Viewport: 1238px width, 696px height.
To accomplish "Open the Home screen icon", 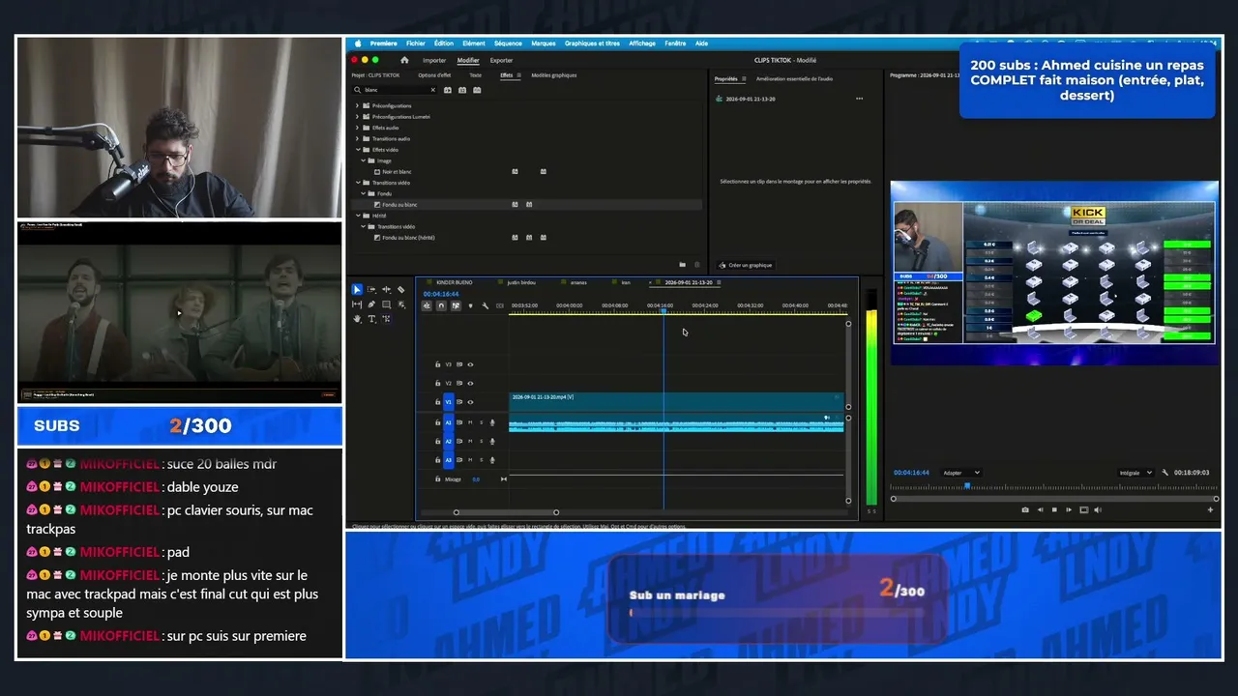I will pos(404,60).
